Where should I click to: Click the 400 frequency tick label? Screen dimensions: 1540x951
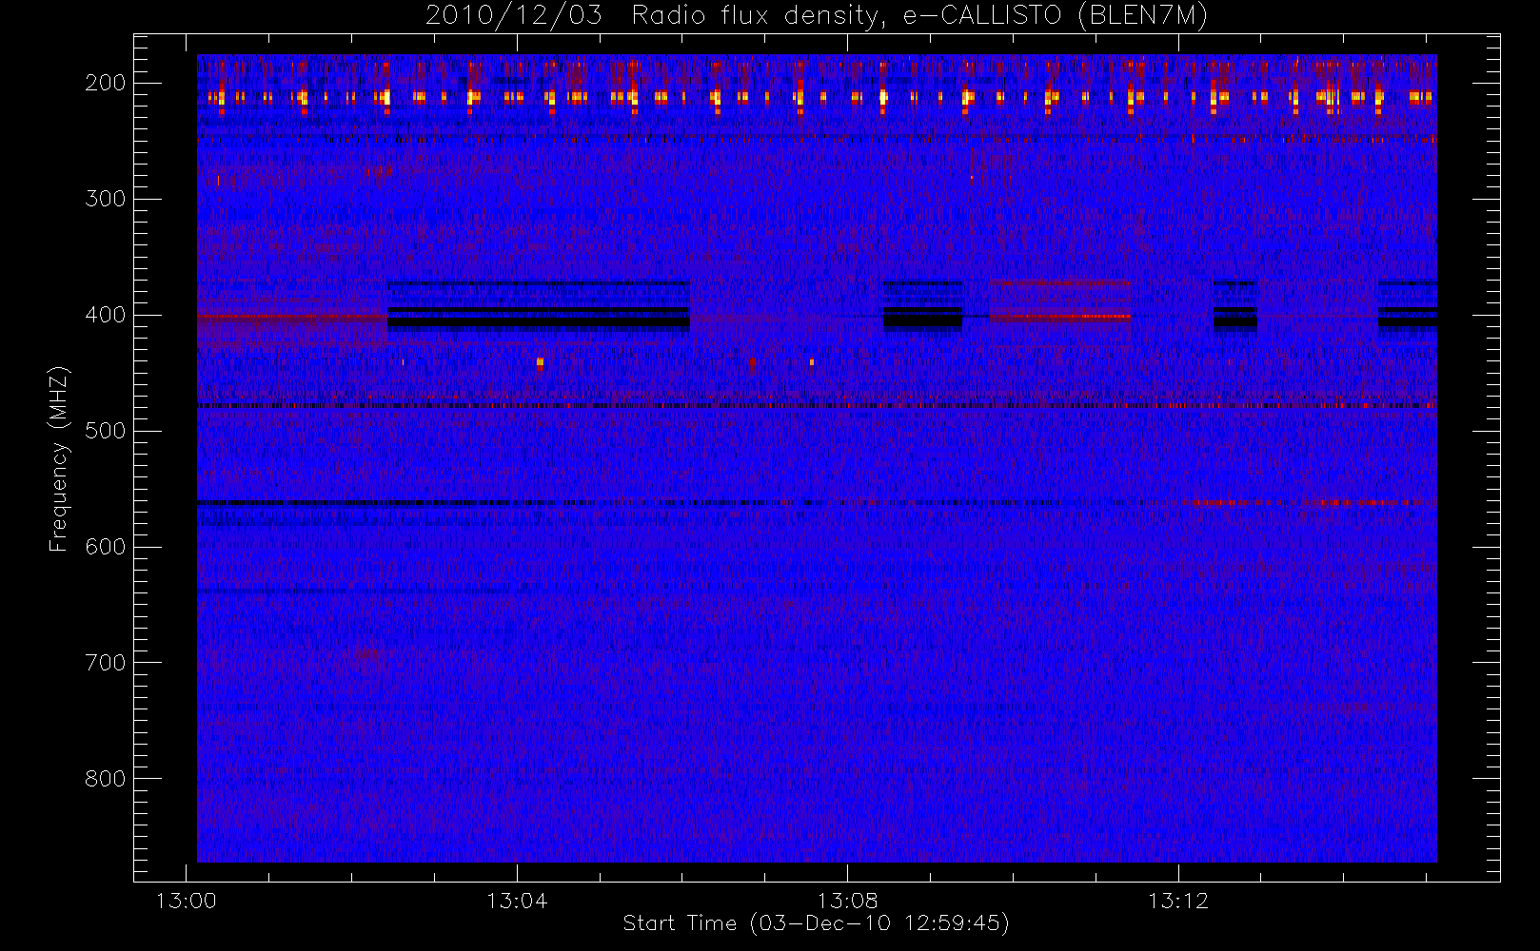pos(106,315)
